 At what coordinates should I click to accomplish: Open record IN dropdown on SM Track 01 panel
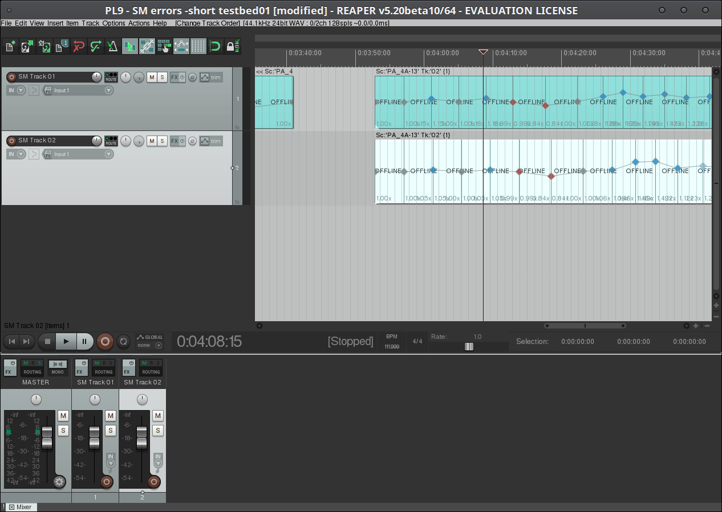(x=21, y=90)
